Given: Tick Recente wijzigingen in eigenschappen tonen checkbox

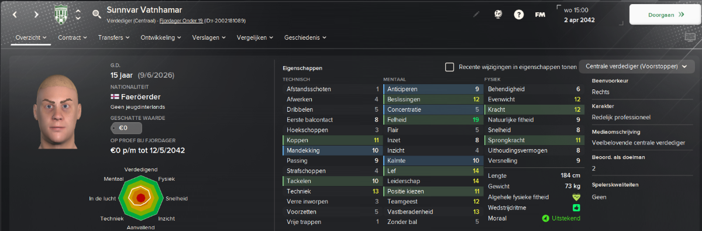Looking at the screenshot, I should 449,67.
